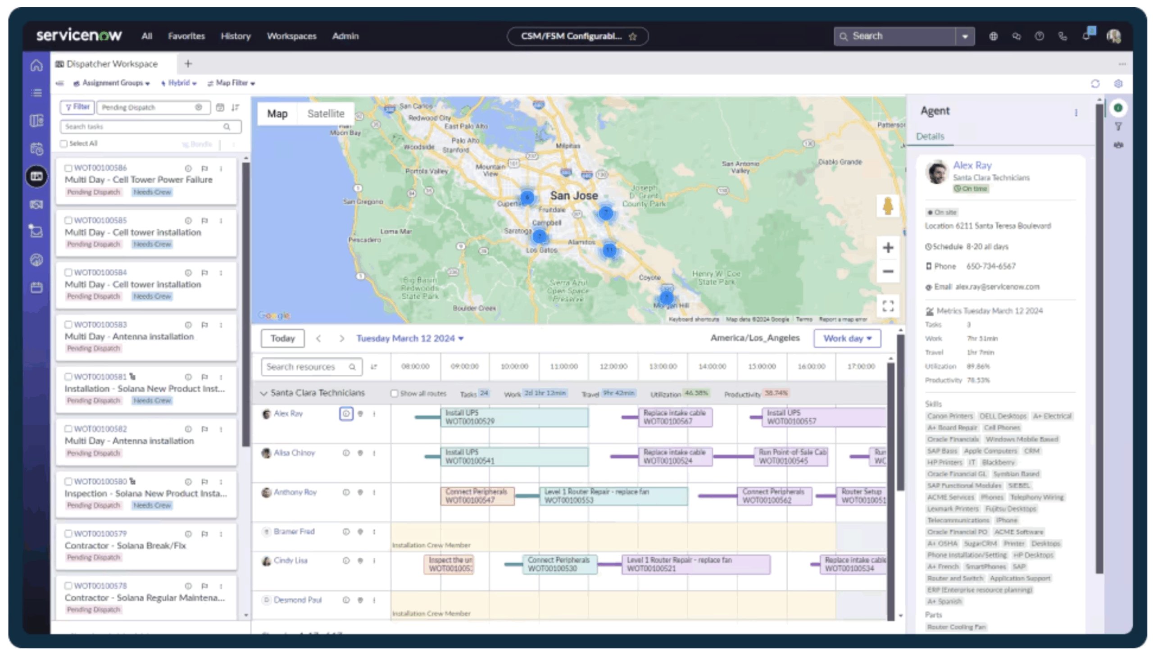The image size is (1153, 655).
Task: Select the active dispatcher map icon in sidebar
Action: [x=36, y=176]
